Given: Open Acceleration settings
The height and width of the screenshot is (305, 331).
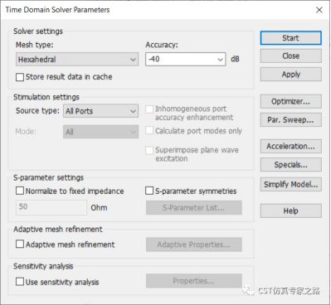Looking at the screenshot, I should coord(290,146).
